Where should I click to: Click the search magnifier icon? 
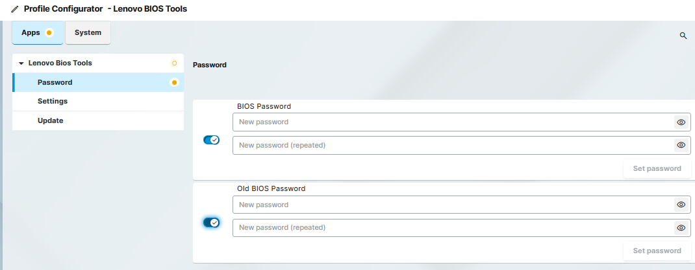683,36
